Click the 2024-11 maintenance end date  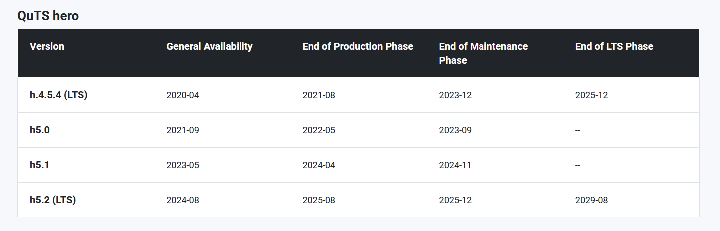coord(455,165)
